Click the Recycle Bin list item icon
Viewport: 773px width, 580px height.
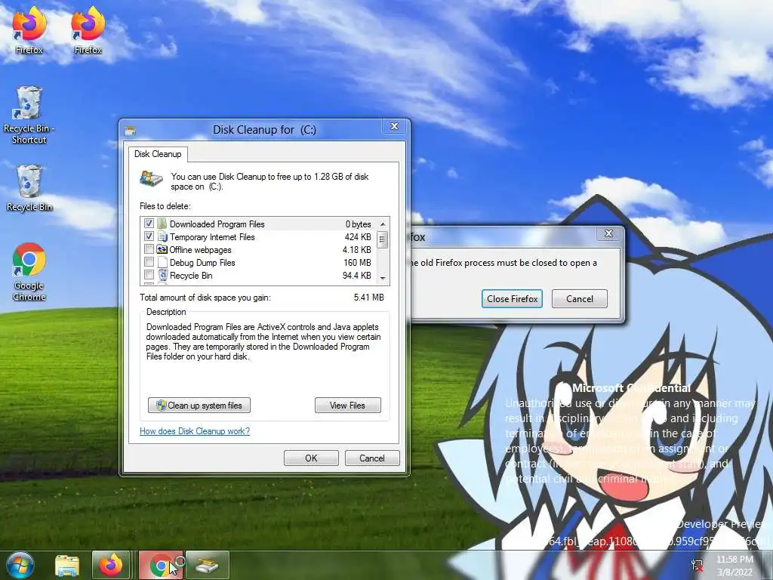click(163, 275)
